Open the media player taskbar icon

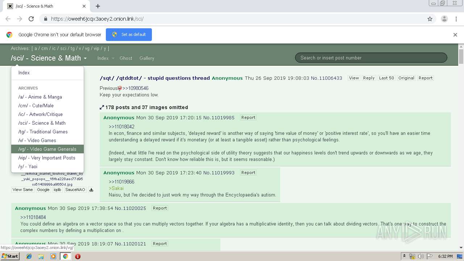point(53,256)
